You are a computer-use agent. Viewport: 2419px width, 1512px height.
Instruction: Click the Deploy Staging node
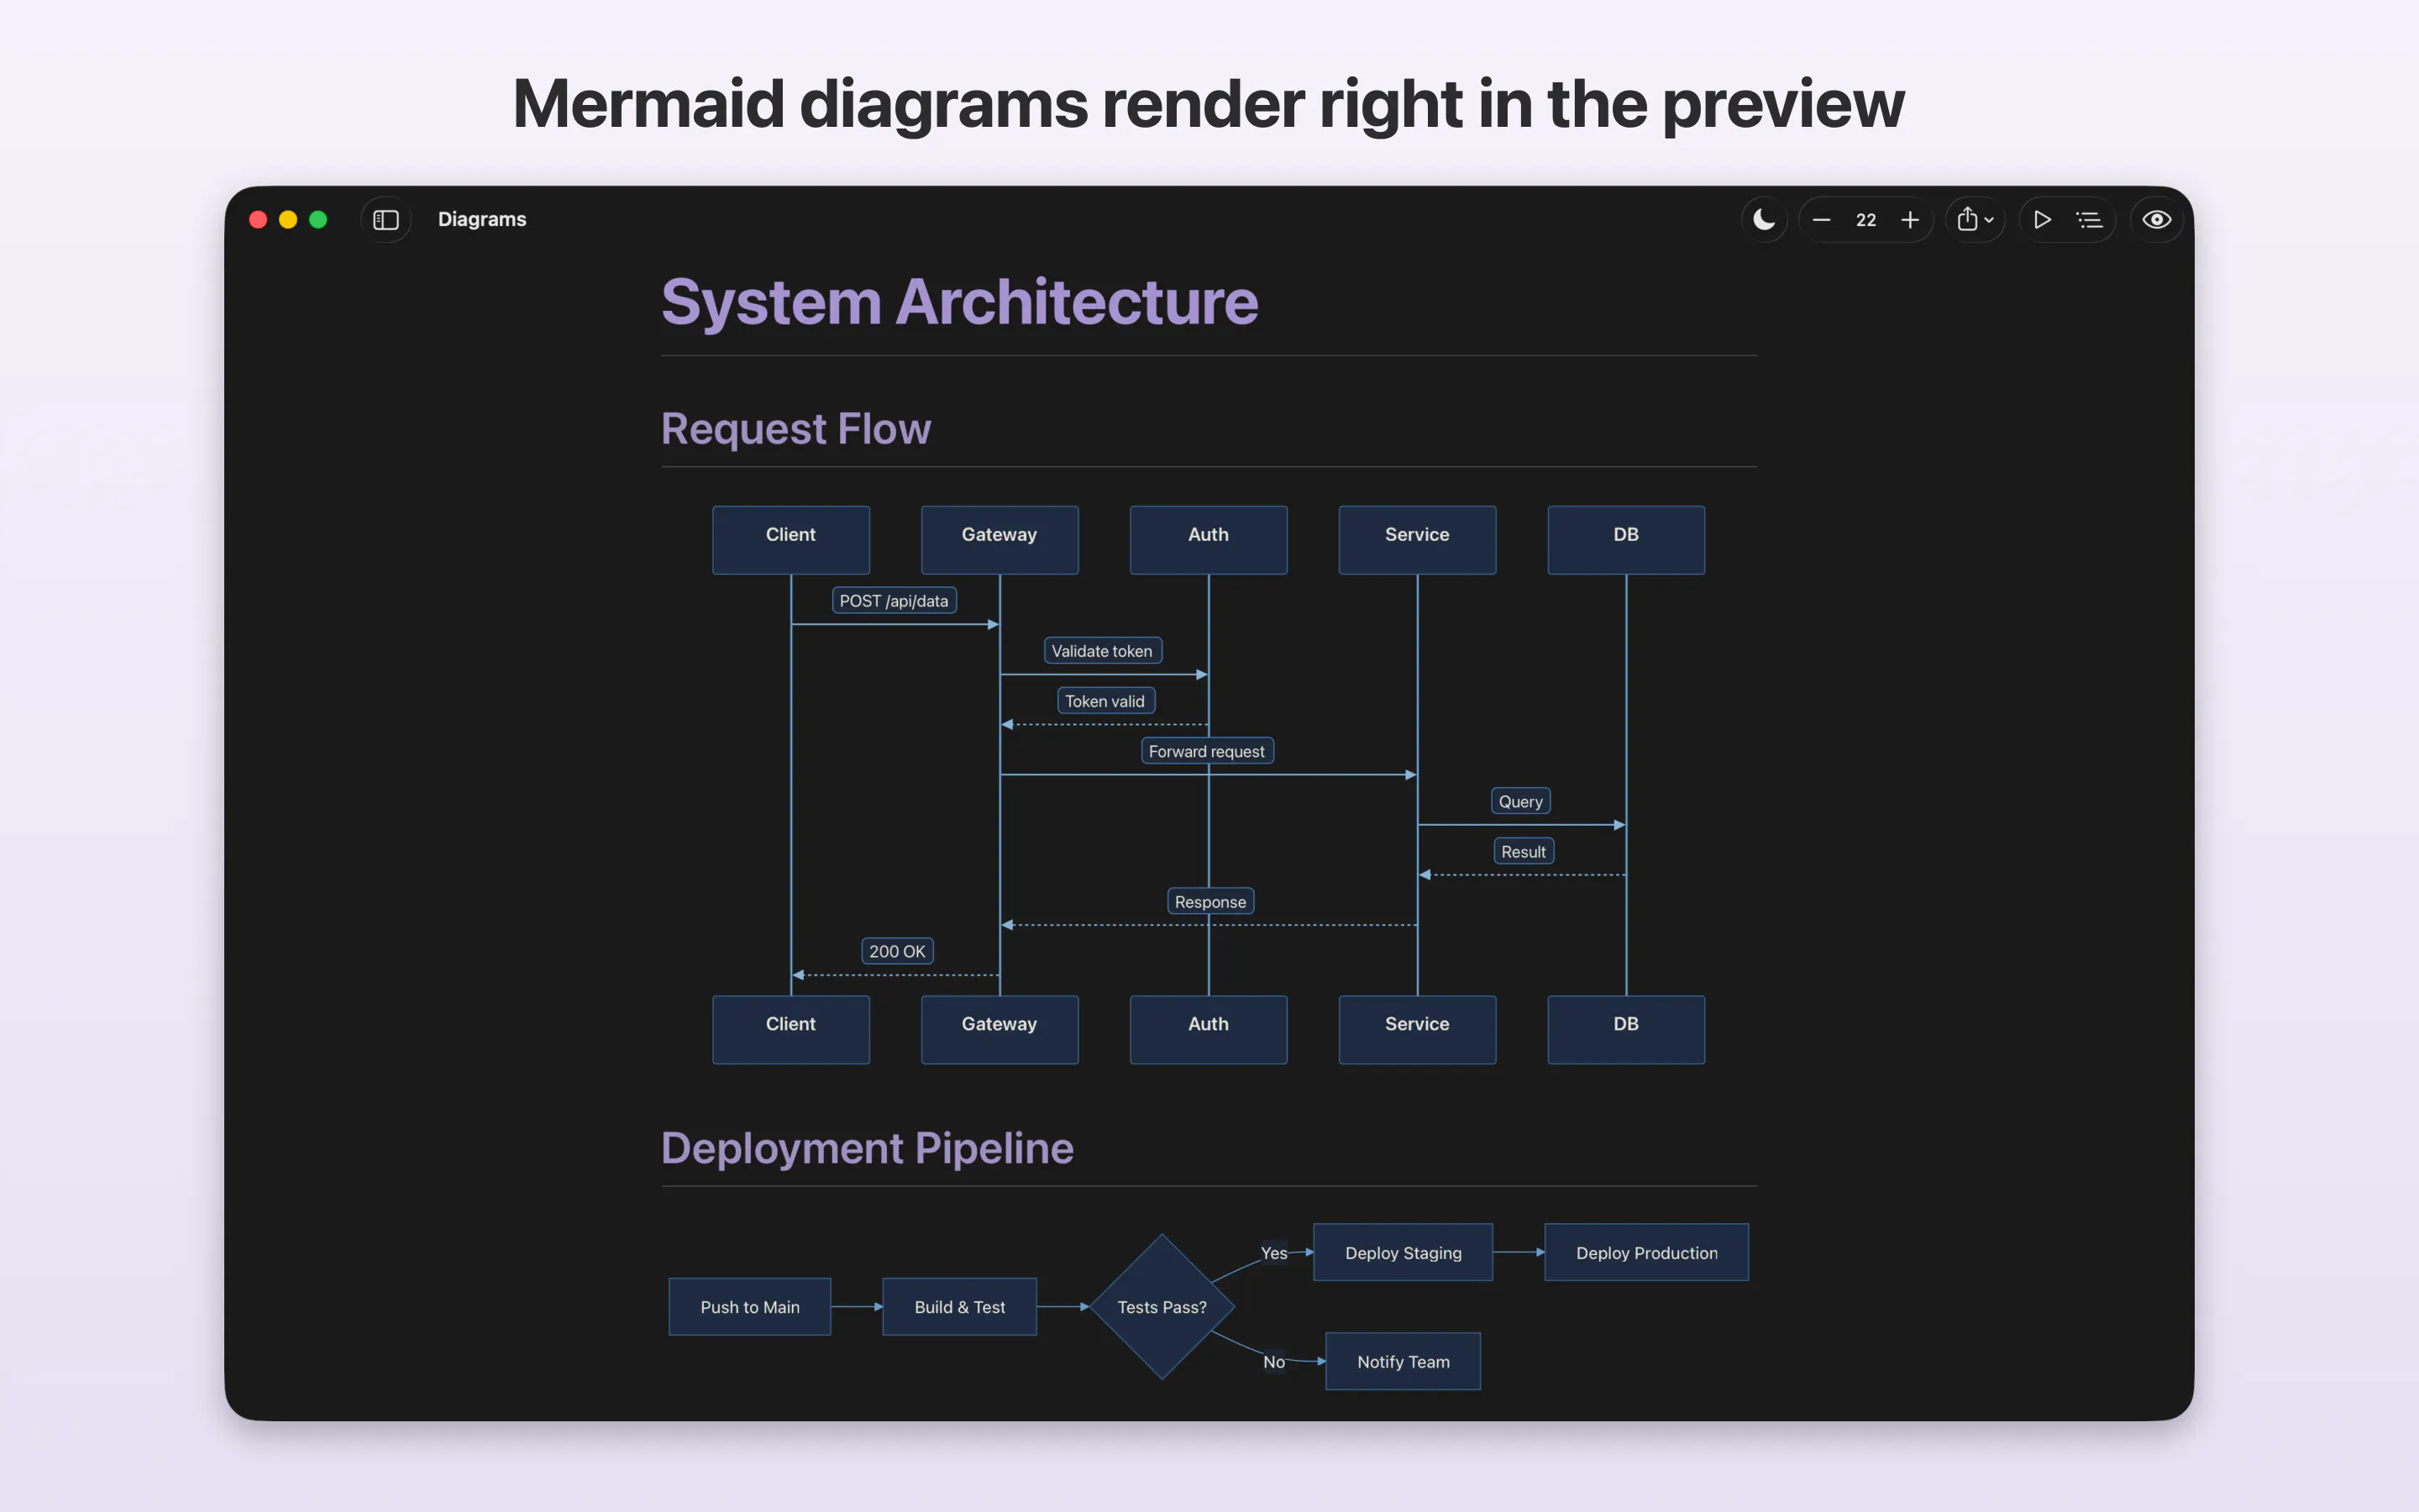(x=1404, y=1252)
